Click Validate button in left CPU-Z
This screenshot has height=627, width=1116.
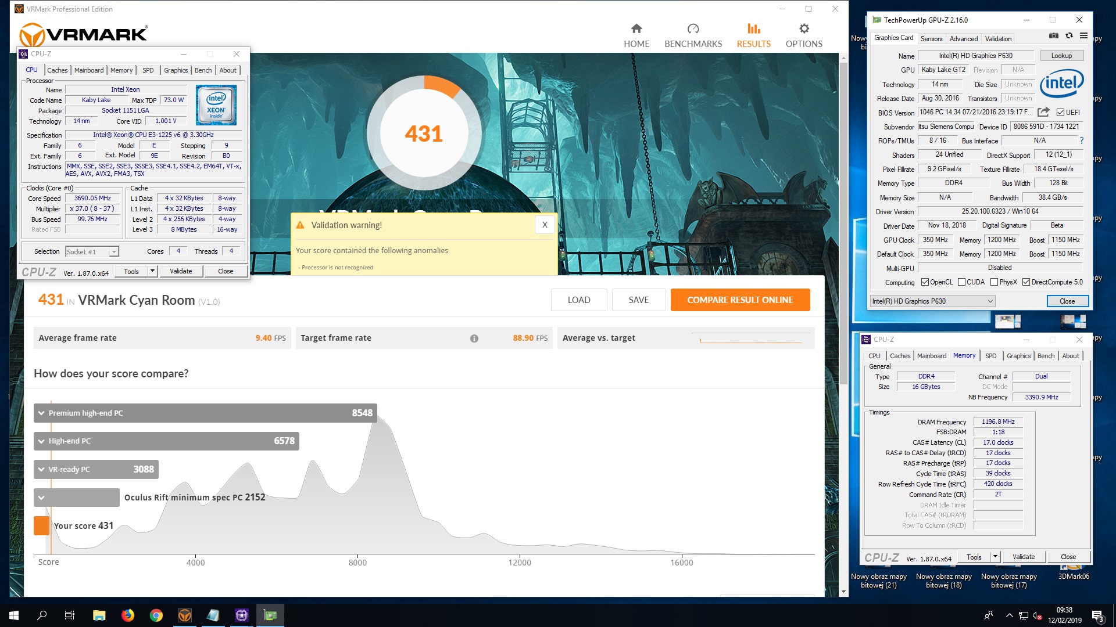181,271
